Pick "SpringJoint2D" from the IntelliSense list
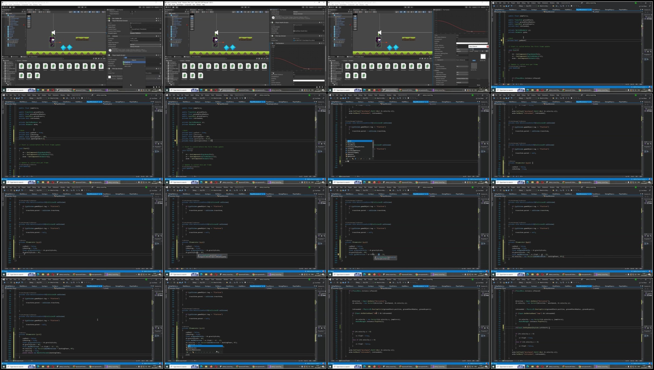 coord(351,156)
